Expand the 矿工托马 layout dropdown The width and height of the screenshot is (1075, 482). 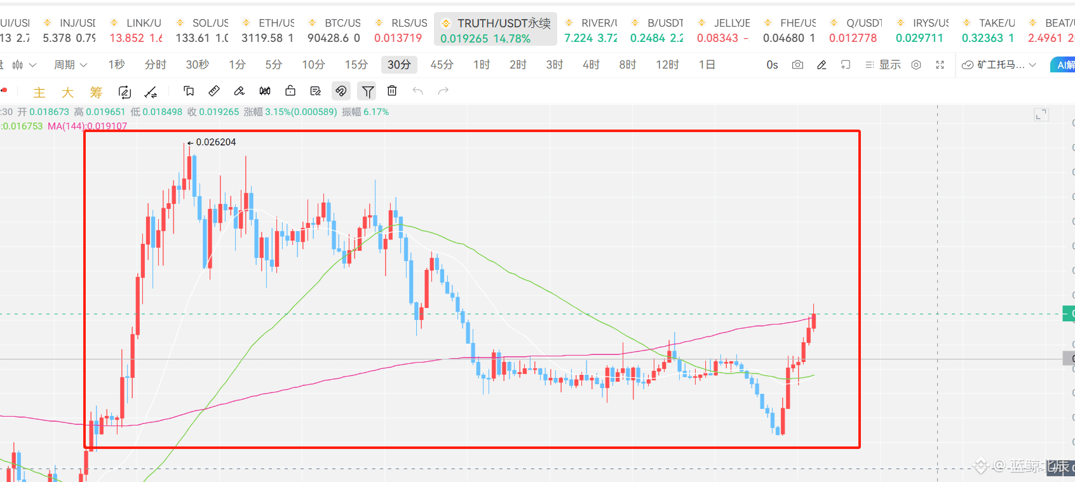[999, 65]
